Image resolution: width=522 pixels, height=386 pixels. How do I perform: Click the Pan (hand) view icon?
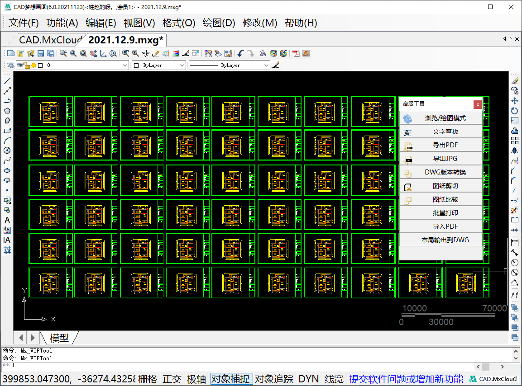[x=94, y=53]
